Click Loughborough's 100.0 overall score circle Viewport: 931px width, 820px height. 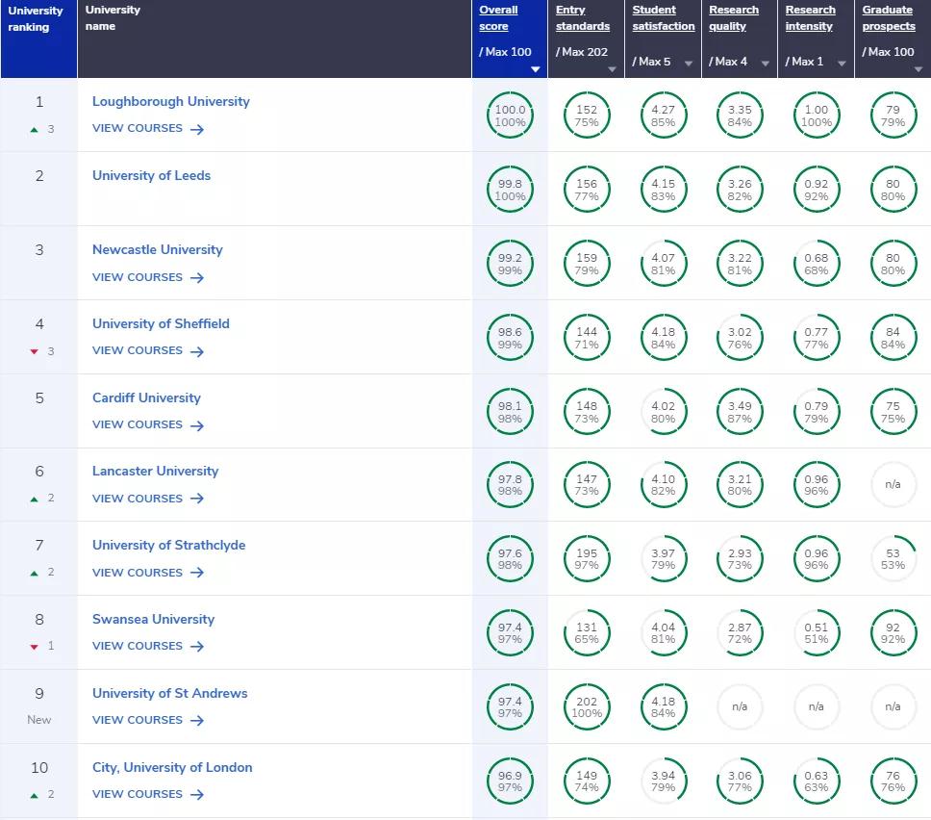click(510, 115)
